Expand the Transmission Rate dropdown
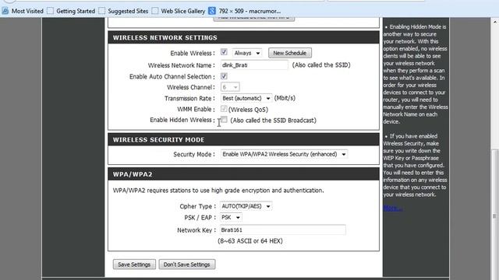 [x=246, y=99]
